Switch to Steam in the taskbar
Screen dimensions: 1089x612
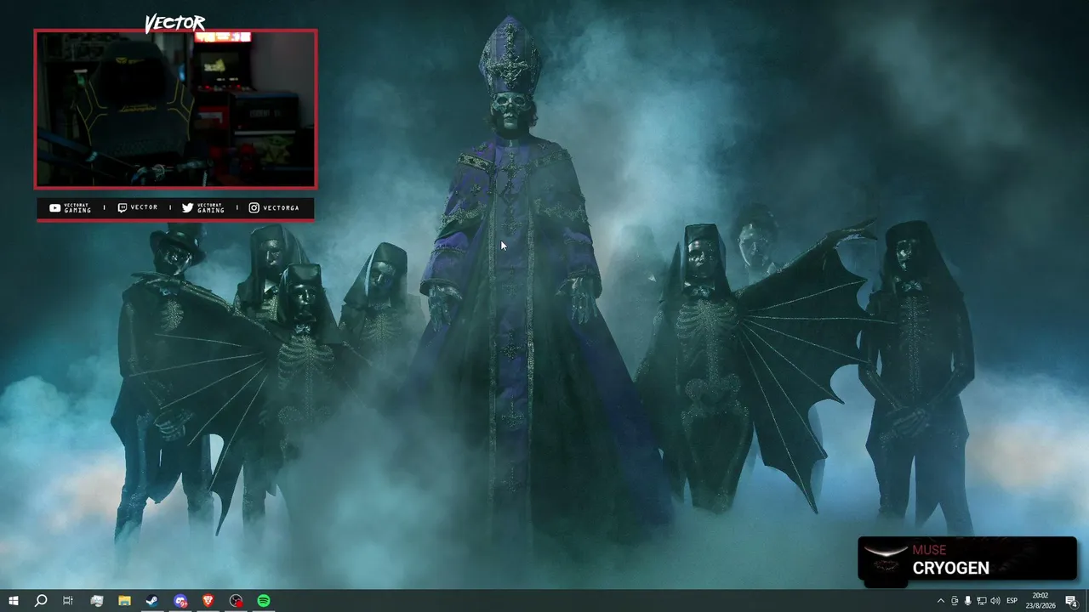[x=151, y=601]
